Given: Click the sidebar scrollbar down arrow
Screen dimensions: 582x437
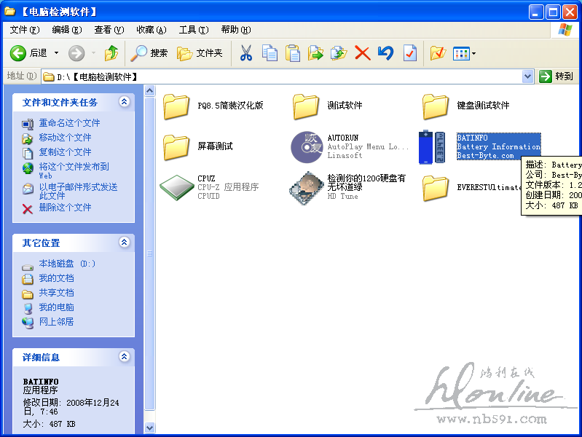Looking at the screenshot, I should click(149, 428).
